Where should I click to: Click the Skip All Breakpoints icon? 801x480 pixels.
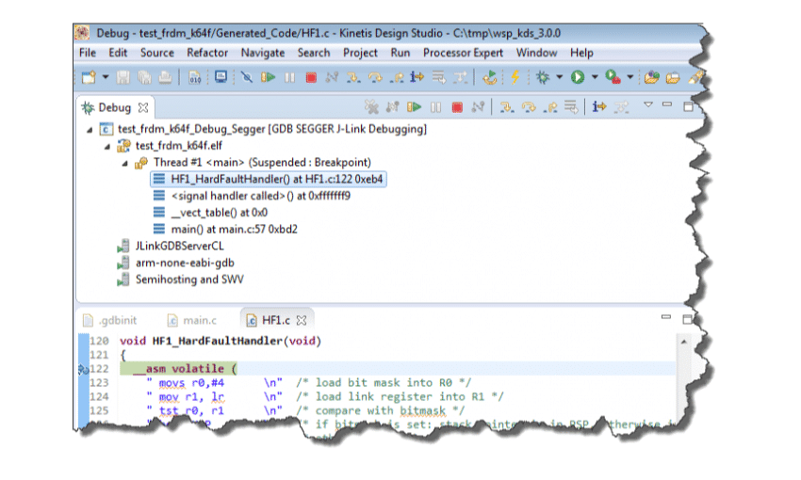(246, 77)
